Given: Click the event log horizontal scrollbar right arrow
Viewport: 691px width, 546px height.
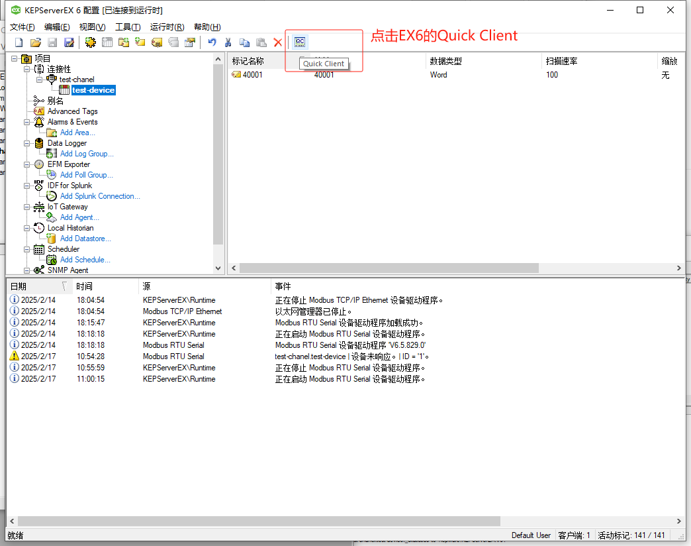Looking at the screenshot, I should click(678, 521).
